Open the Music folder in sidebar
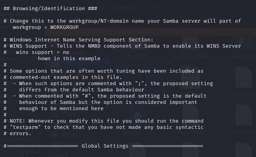This screenshot has height=157, width=256. point(69,114)
